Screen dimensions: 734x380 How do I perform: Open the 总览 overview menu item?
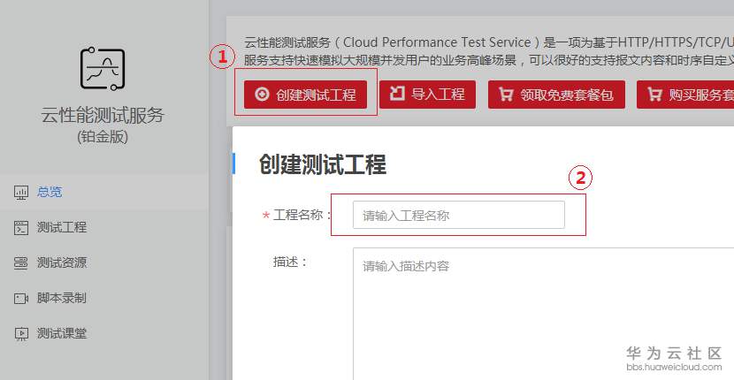pos(50,192)
